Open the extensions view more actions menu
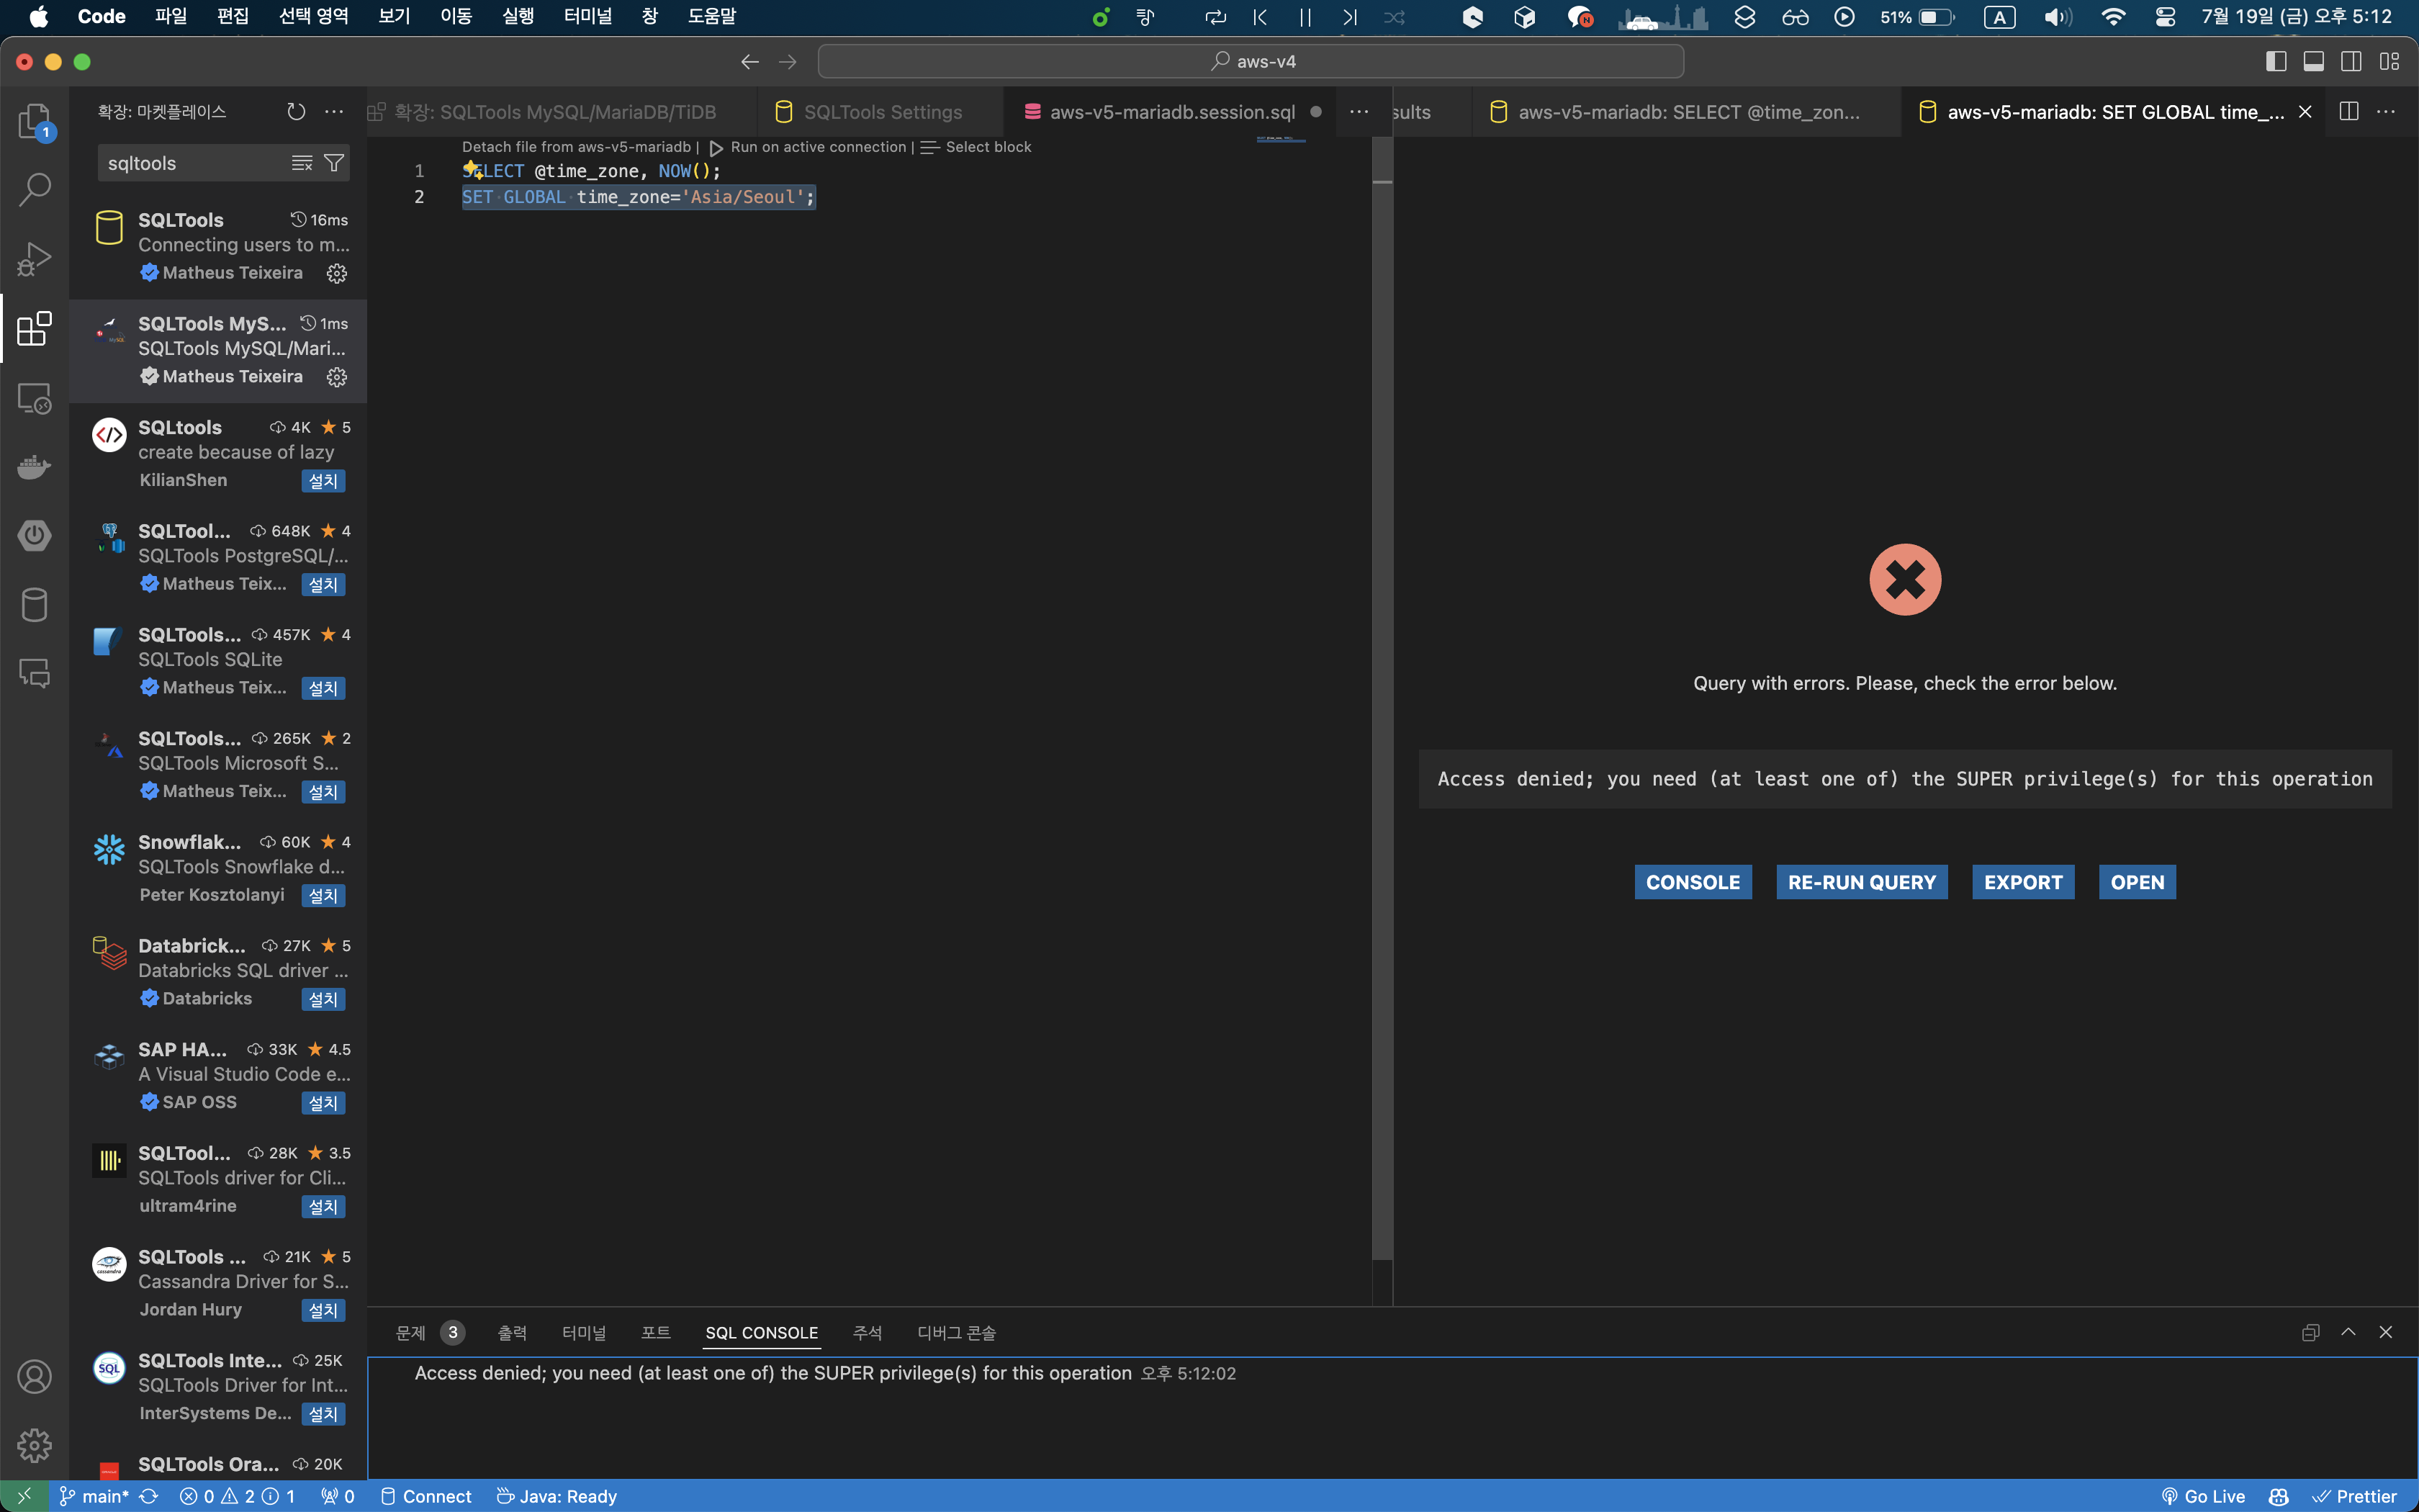Viewport: 2419px width, 1512px height. (x=334, y=112)
